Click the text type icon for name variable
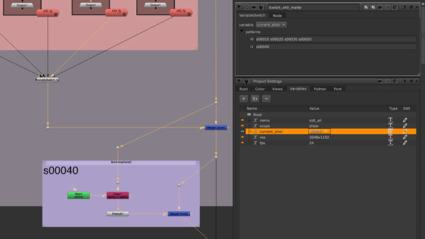The image size is (425, 239). coord(390,120)
